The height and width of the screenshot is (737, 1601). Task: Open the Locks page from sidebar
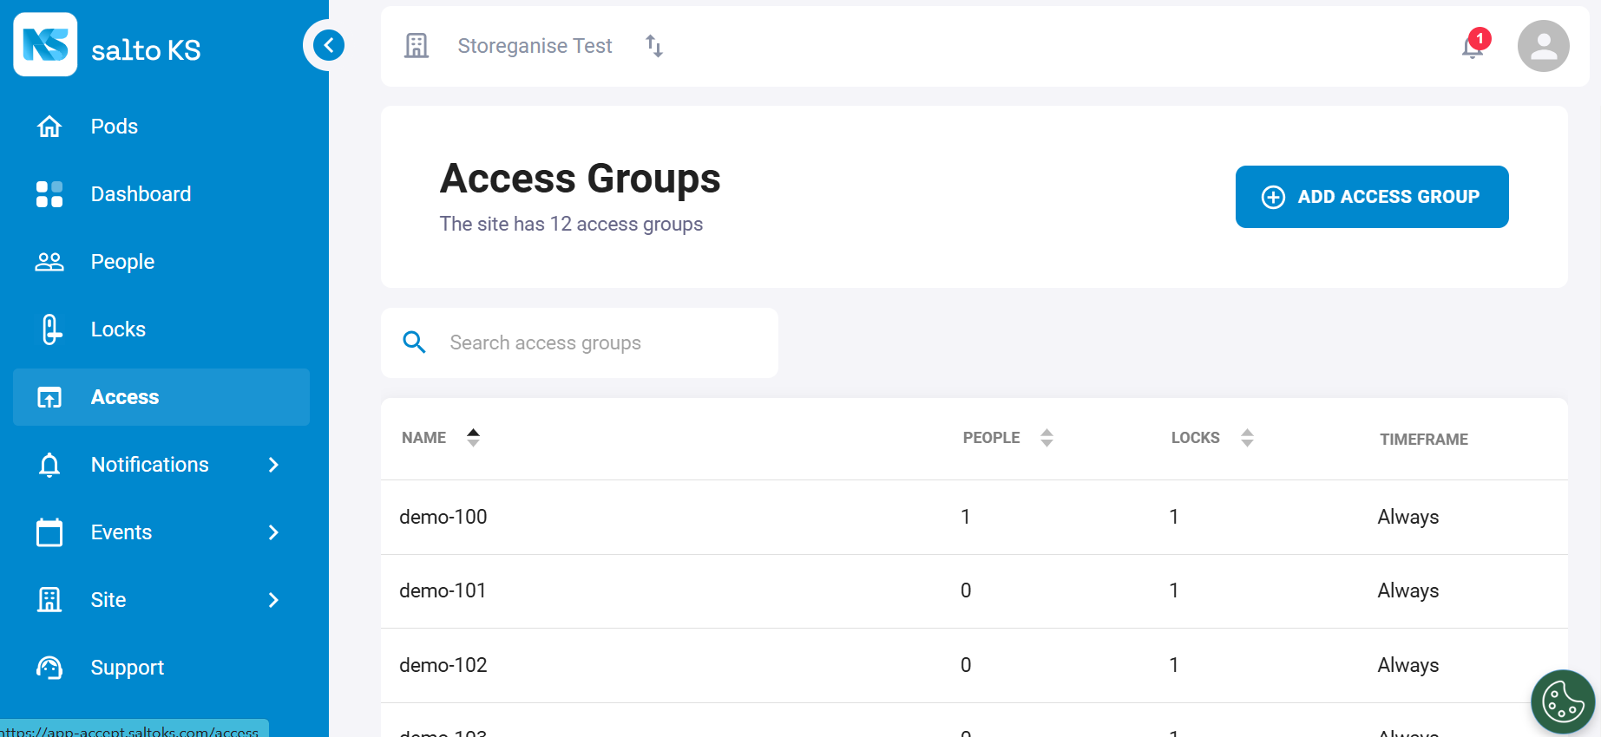(118, 329)
